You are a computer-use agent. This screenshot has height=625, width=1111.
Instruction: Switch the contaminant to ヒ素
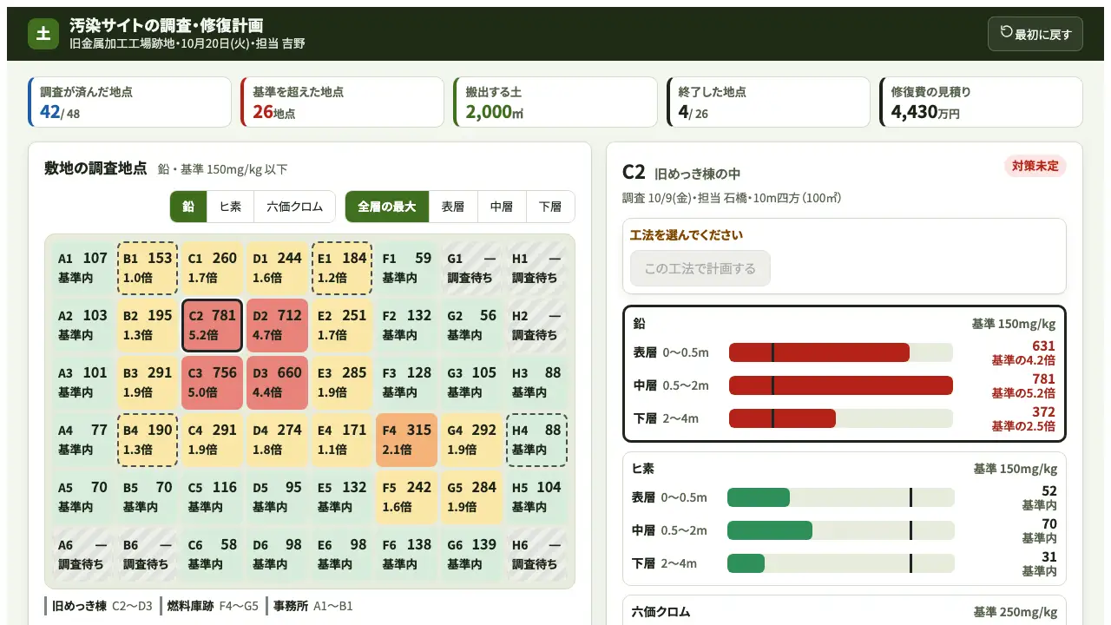click(x=230, y=207)
